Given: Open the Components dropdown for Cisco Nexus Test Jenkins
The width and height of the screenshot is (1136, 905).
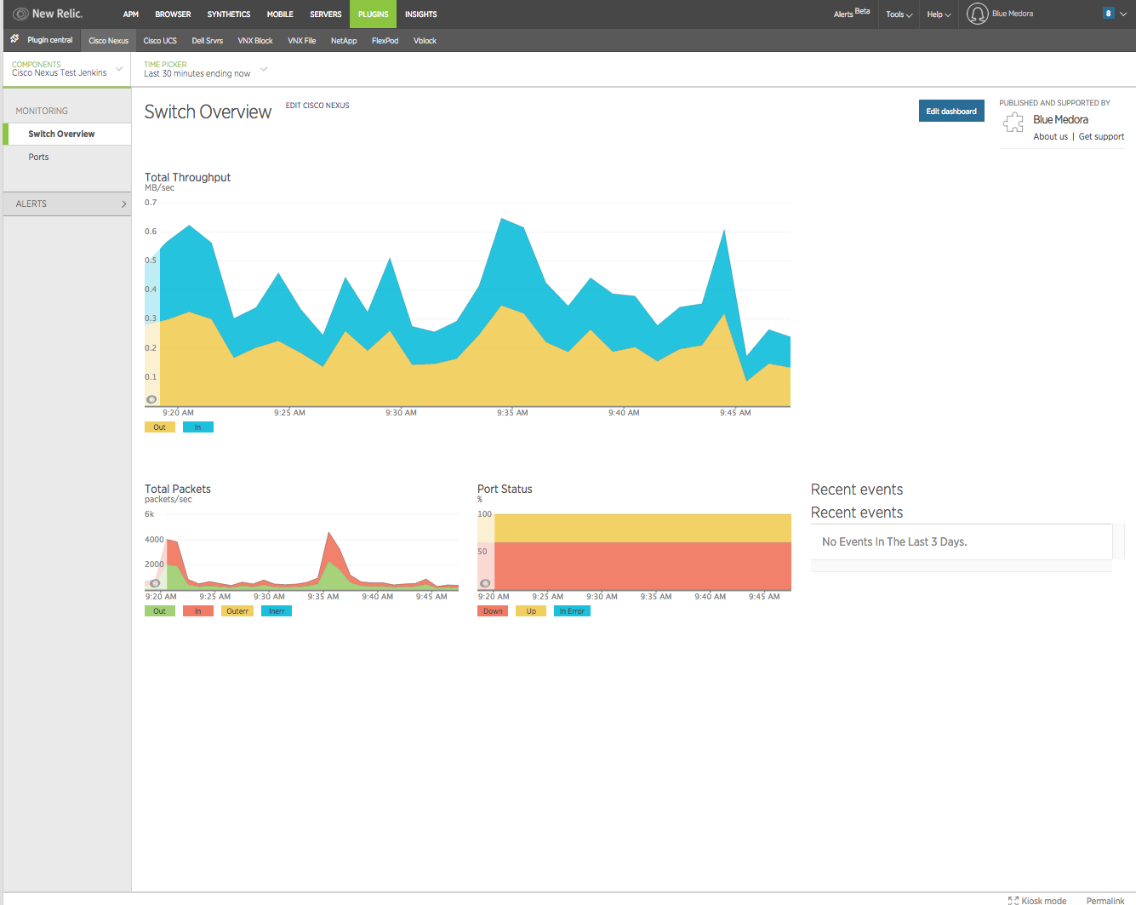Looking at the screenshot, I should (x=67, y=69).
